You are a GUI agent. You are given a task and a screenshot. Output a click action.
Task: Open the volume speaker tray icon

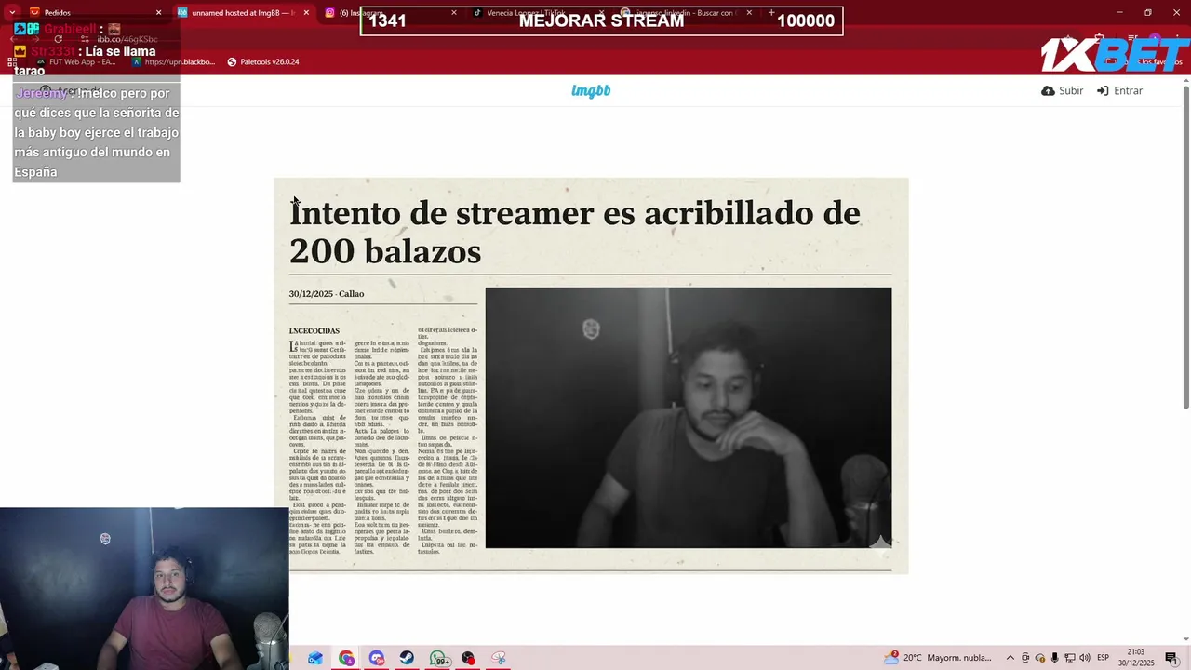(x=1085, y=658)
